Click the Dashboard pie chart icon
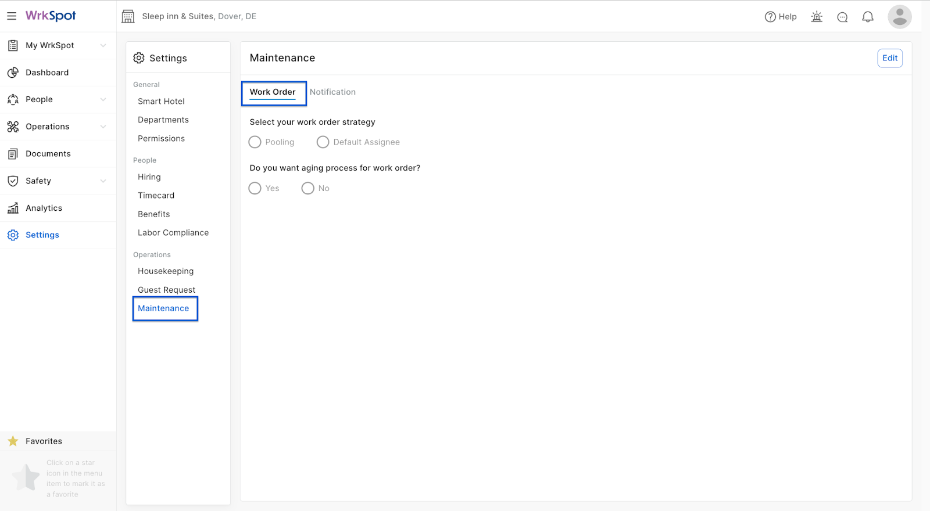The height and width of the screenshot is (511, 930). (x=13, y=73)
